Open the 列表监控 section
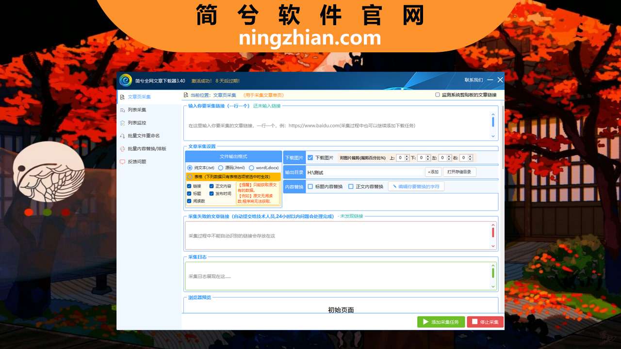Screen dimensions: 621x349 [x=149, y=123]
